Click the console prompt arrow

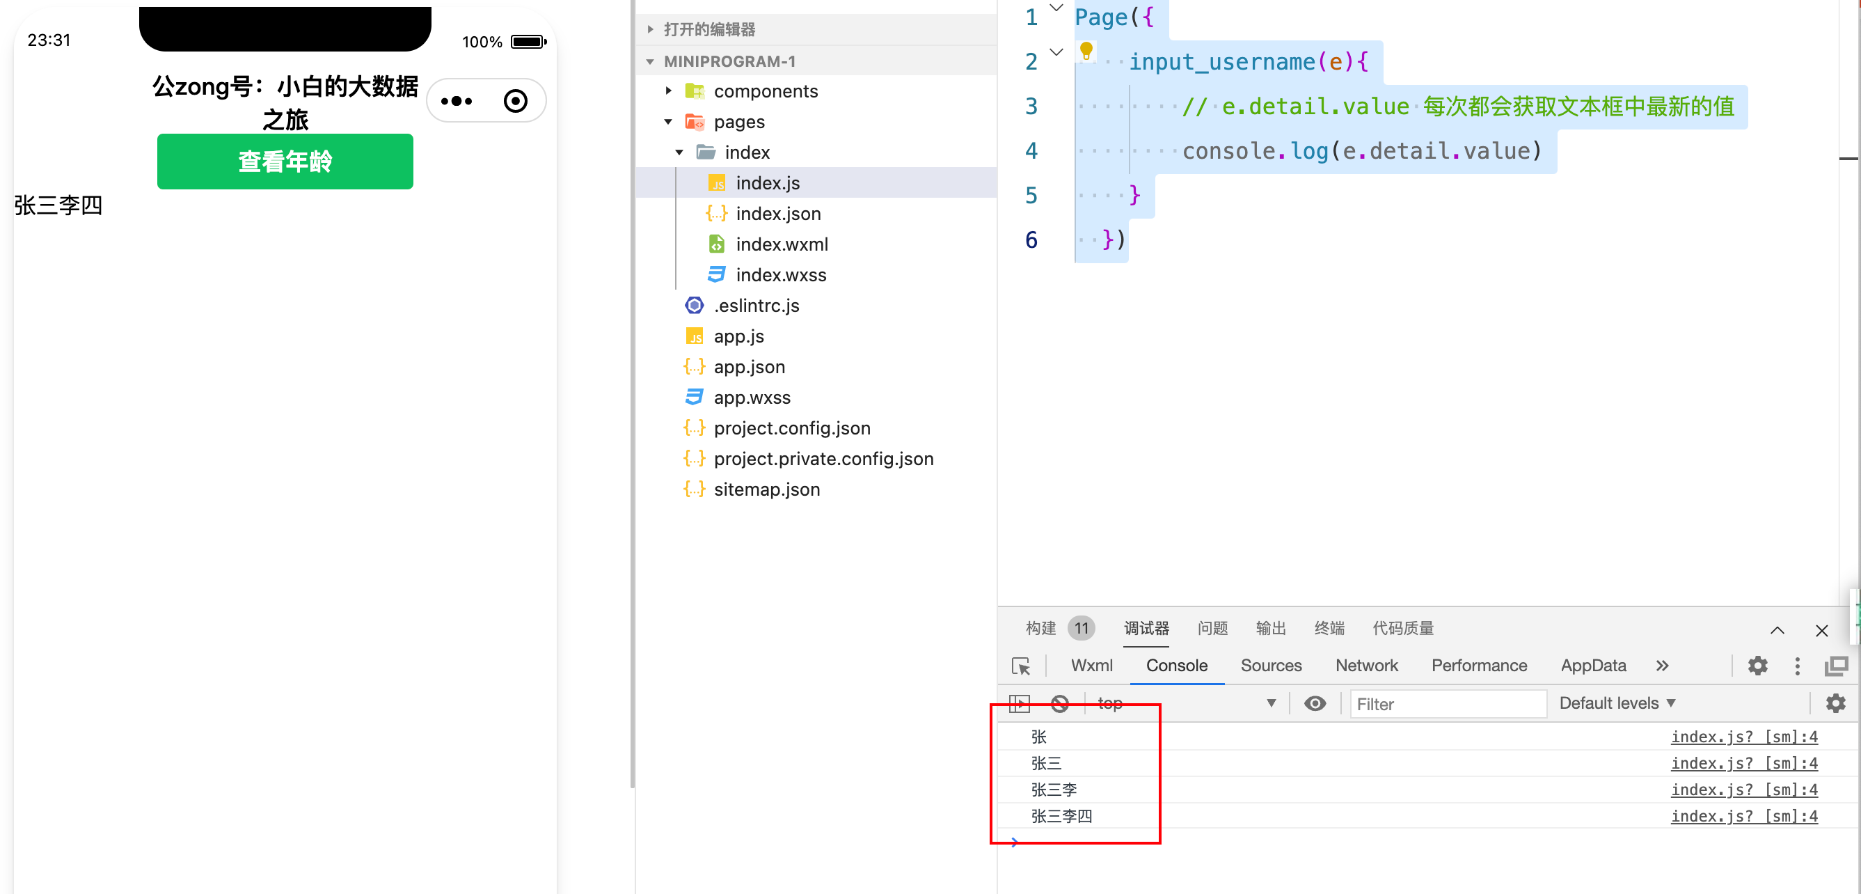[x=1015, y=842]
